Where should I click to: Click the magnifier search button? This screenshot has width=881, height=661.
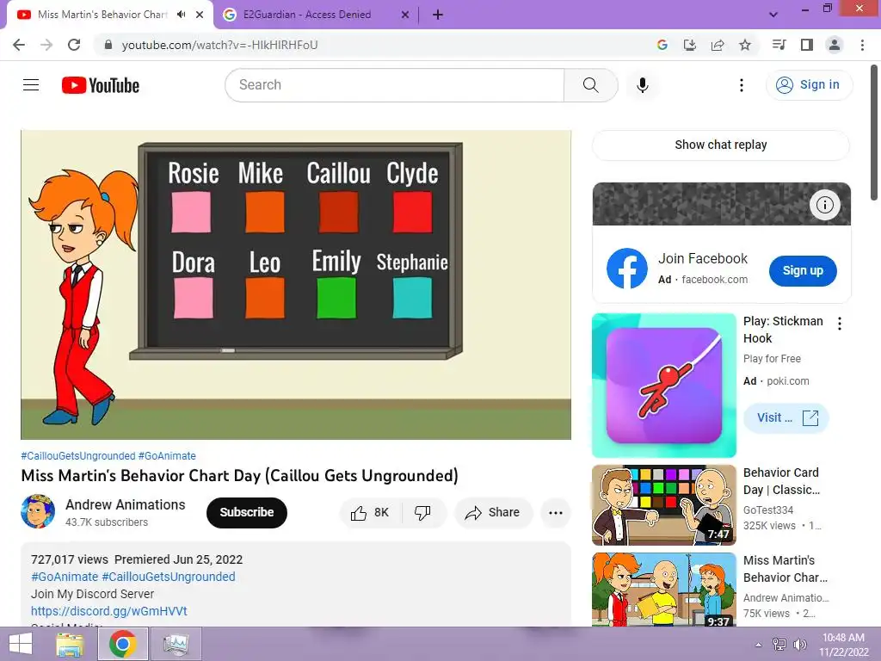590,85
